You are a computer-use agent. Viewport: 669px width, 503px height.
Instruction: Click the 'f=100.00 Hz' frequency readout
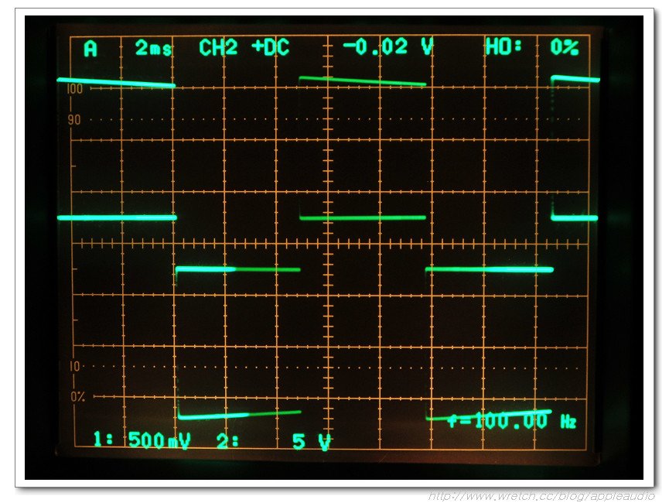click(x=512, y=421)
